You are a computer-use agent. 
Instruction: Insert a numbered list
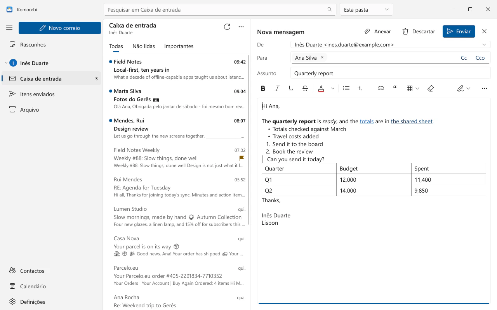pos(360,88)
